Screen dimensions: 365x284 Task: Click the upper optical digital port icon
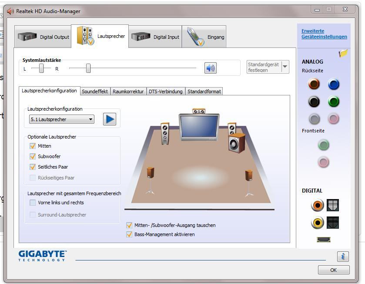333,205
